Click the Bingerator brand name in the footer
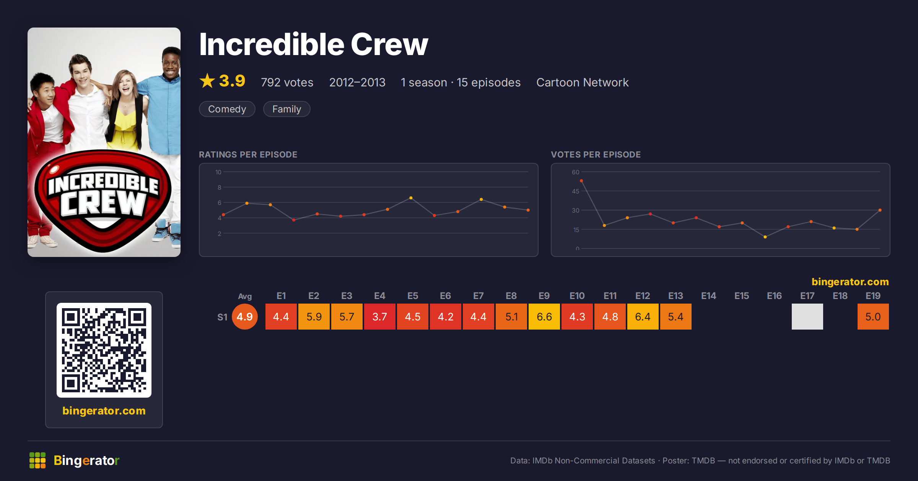This screenshot has height=481, width=918. pyautogui.click(x=86, y=460)
